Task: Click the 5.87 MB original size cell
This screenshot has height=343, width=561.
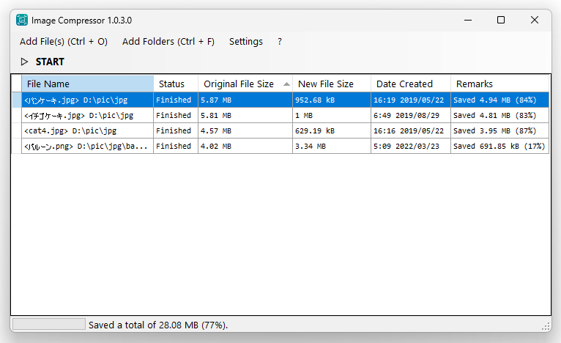Action: coord(245,100)
